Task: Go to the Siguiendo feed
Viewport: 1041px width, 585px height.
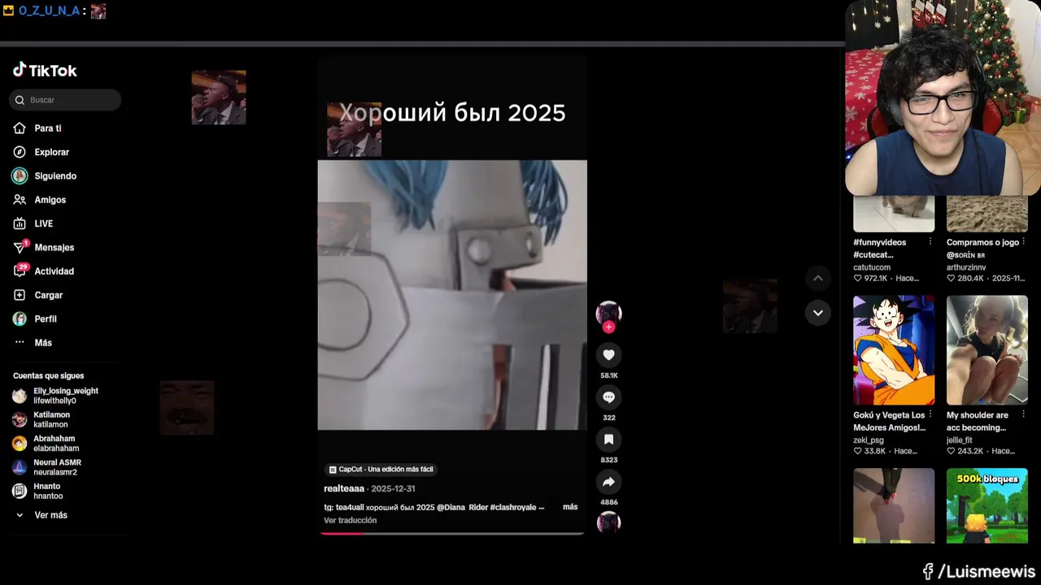Action: pyautogui.click(x=45, y=176)
